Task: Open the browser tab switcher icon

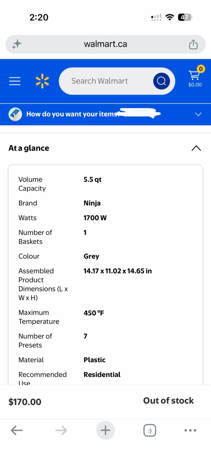Action: pyautogui.click(x=150, y=430)
